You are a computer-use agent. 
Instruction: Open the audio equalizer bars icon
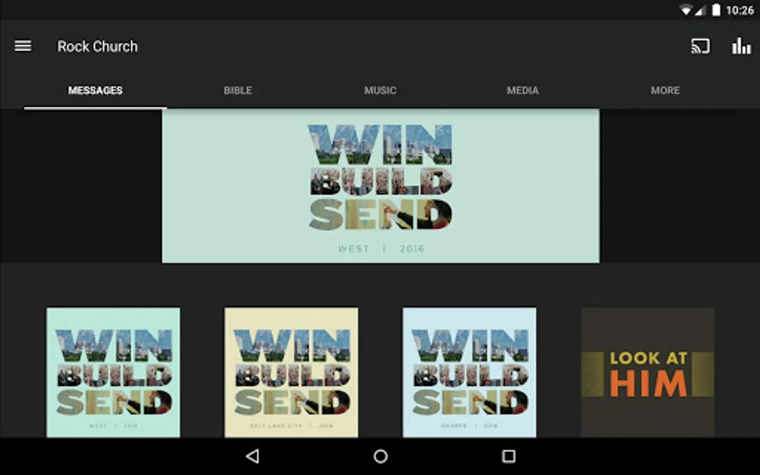coord(741,46)
